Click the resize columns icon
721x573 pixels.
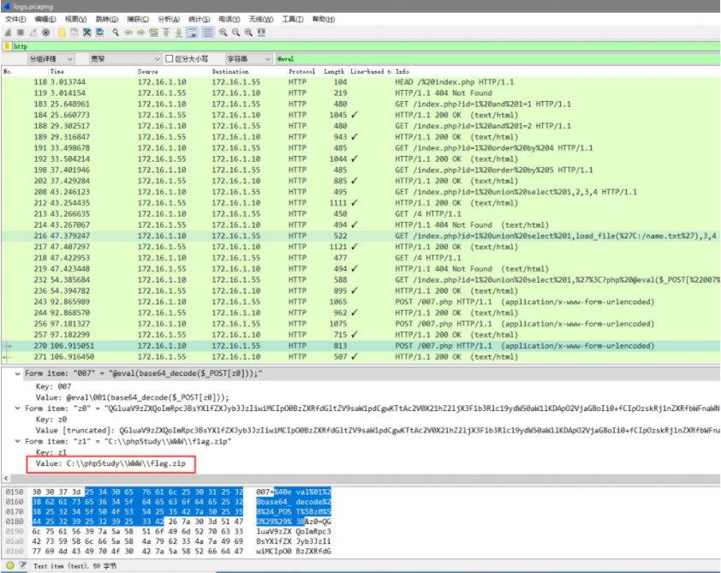pos(261,33)
